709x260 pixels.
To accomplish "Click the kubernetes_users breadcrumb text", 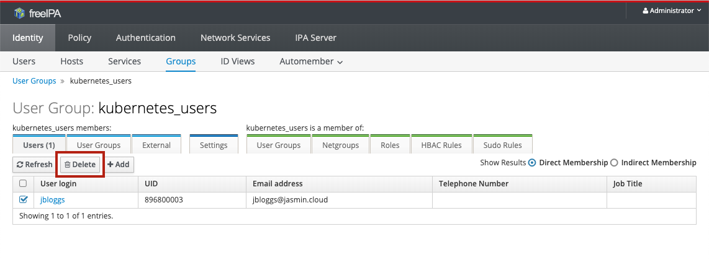I will click(101, 81).
